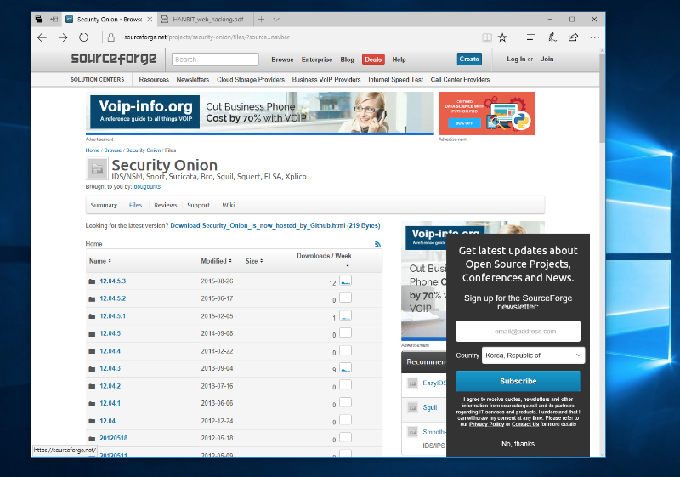This screenshot has width=680, height=477.
Task: Click the newsletter email address field
Action: [518, 332]
